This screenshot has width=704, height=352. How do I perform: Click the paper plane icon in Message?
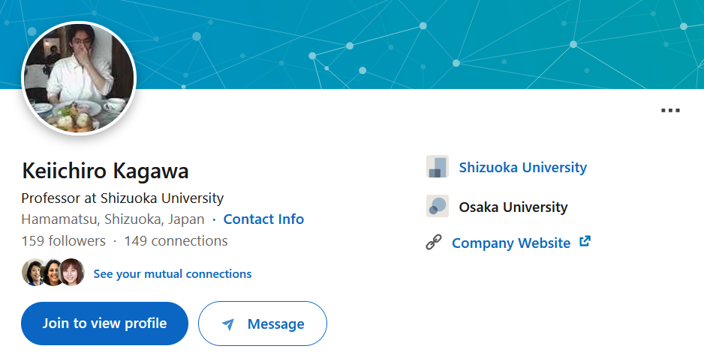tap(228, 324)
